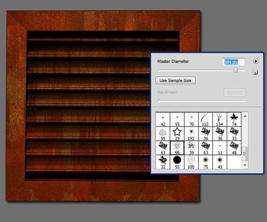Create new brush preset from this brush
This screenshot has width=267, height=222.
(x=255, y=73)
